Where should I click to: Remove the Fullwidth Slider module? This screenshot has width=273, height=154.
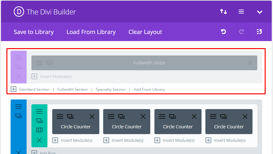pos(250,63)
